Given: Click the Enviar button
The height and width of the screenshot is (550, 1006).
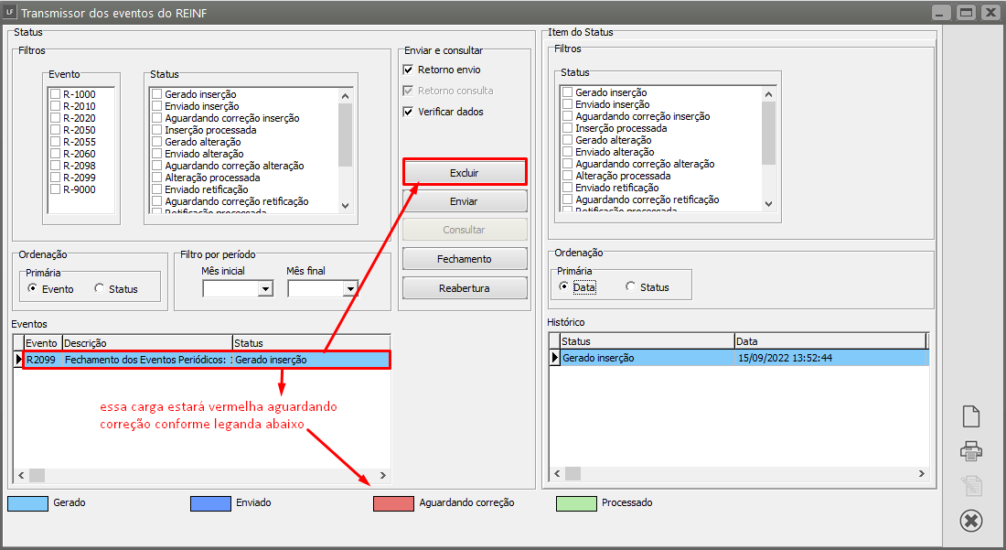Looking at the screenshot, I should click(x=465, y=201).
